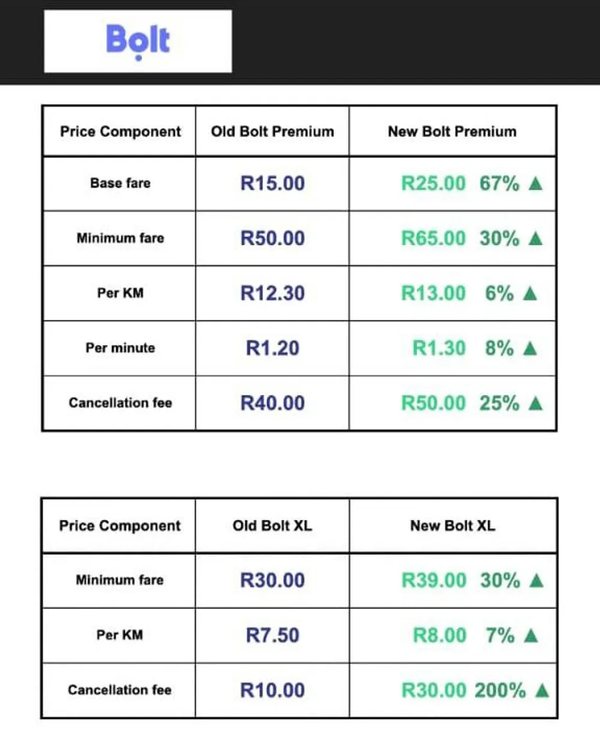The height and width of the screenshot is (741, 600).
Task: Select the Old Bolt Premium column header
Action: pyautogui.click(x=272, y=131)
